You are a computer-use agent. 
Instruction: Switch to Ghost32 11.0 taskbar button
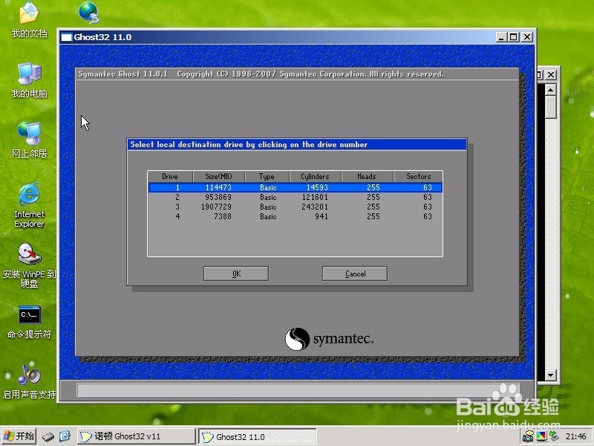(x=258, y=436)
